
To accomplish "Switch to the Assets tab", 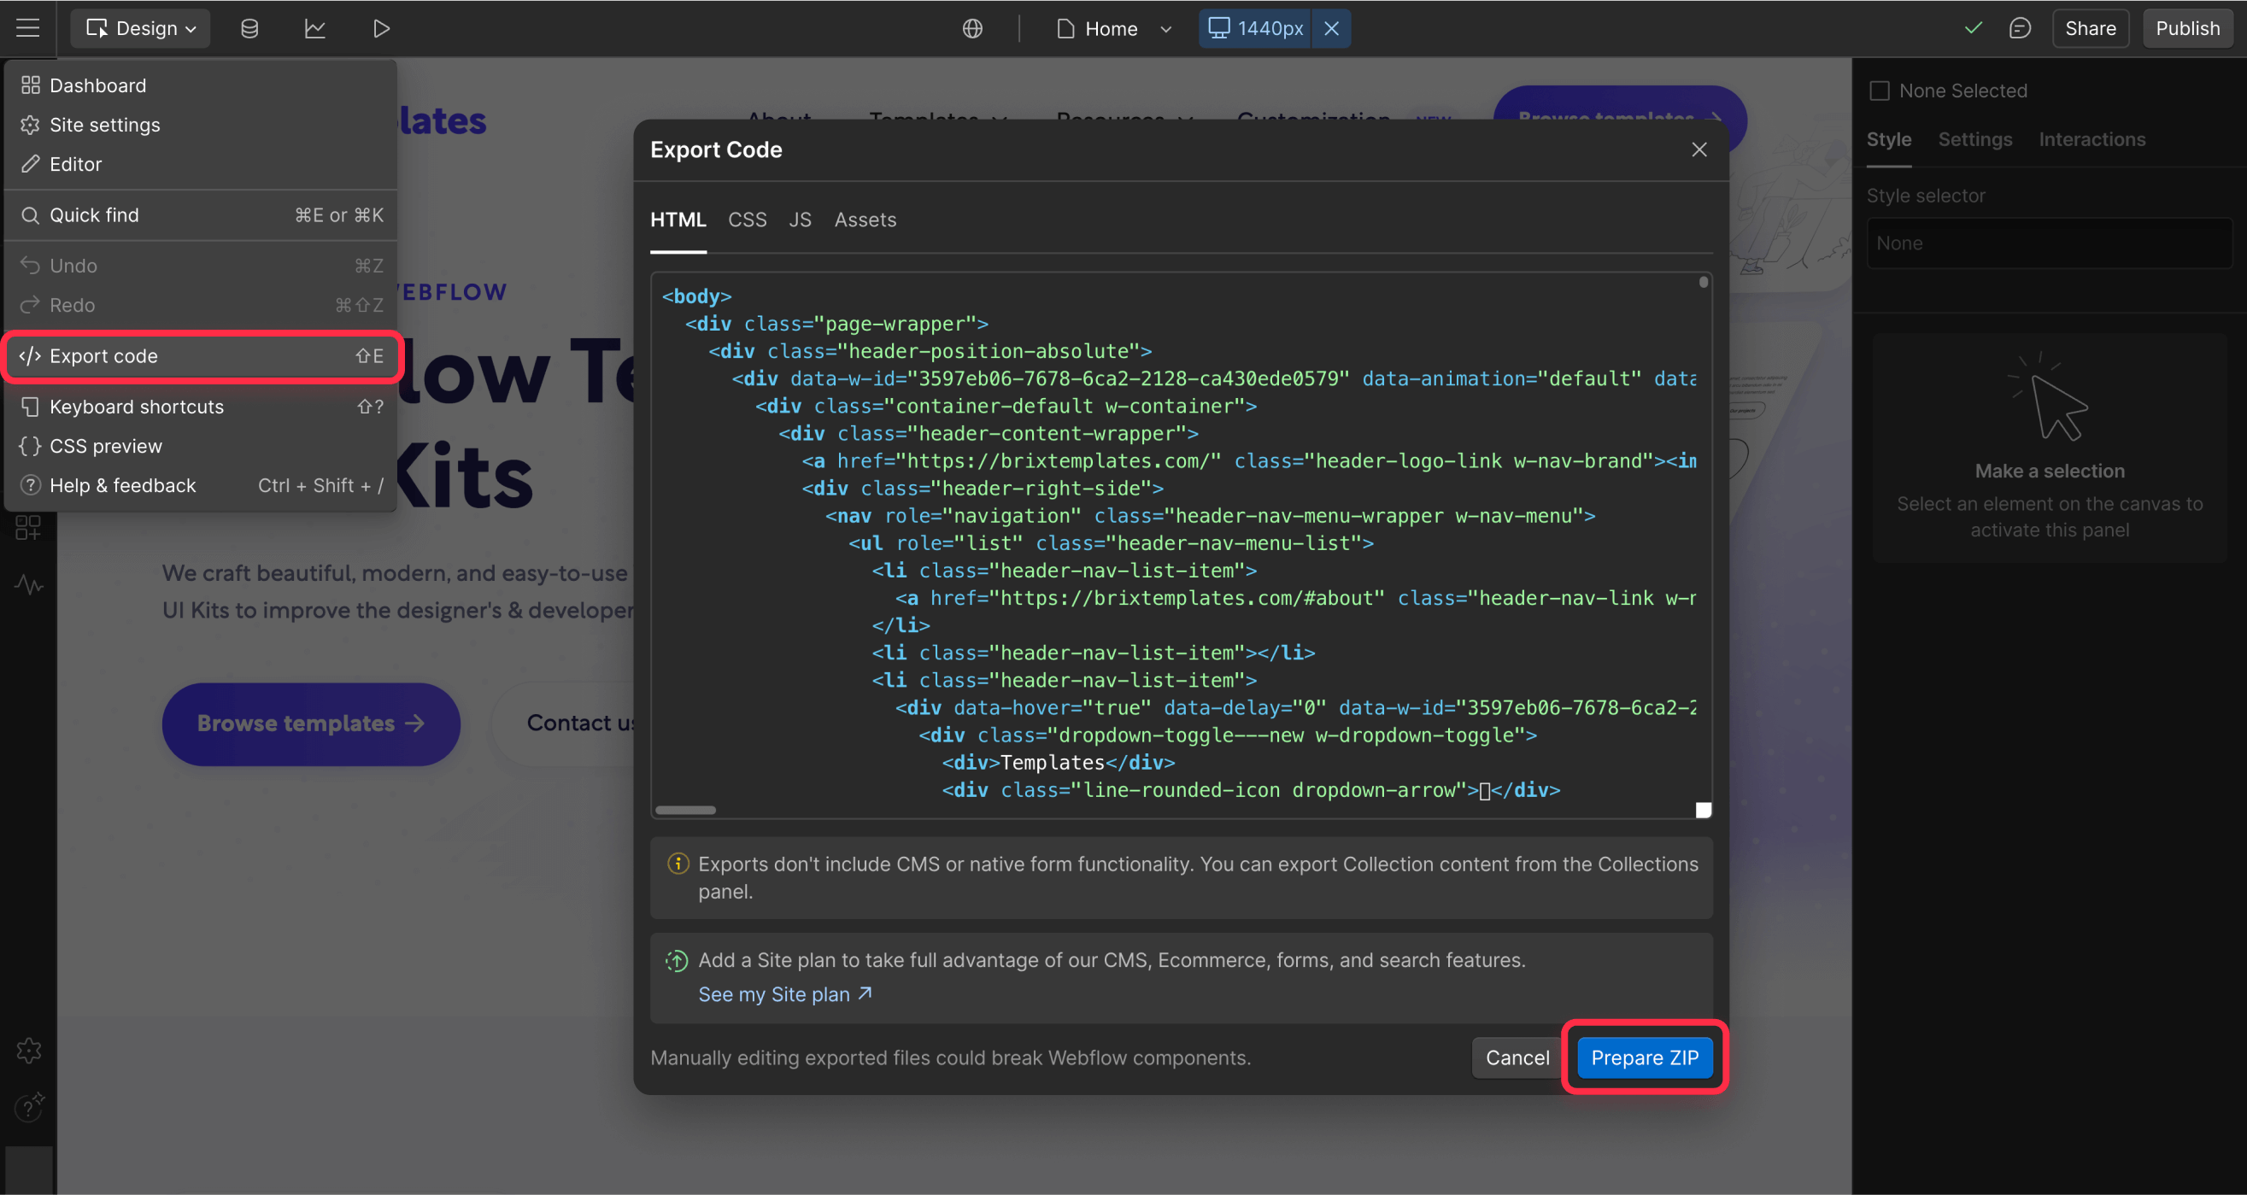I will click(x=865, y=220).
